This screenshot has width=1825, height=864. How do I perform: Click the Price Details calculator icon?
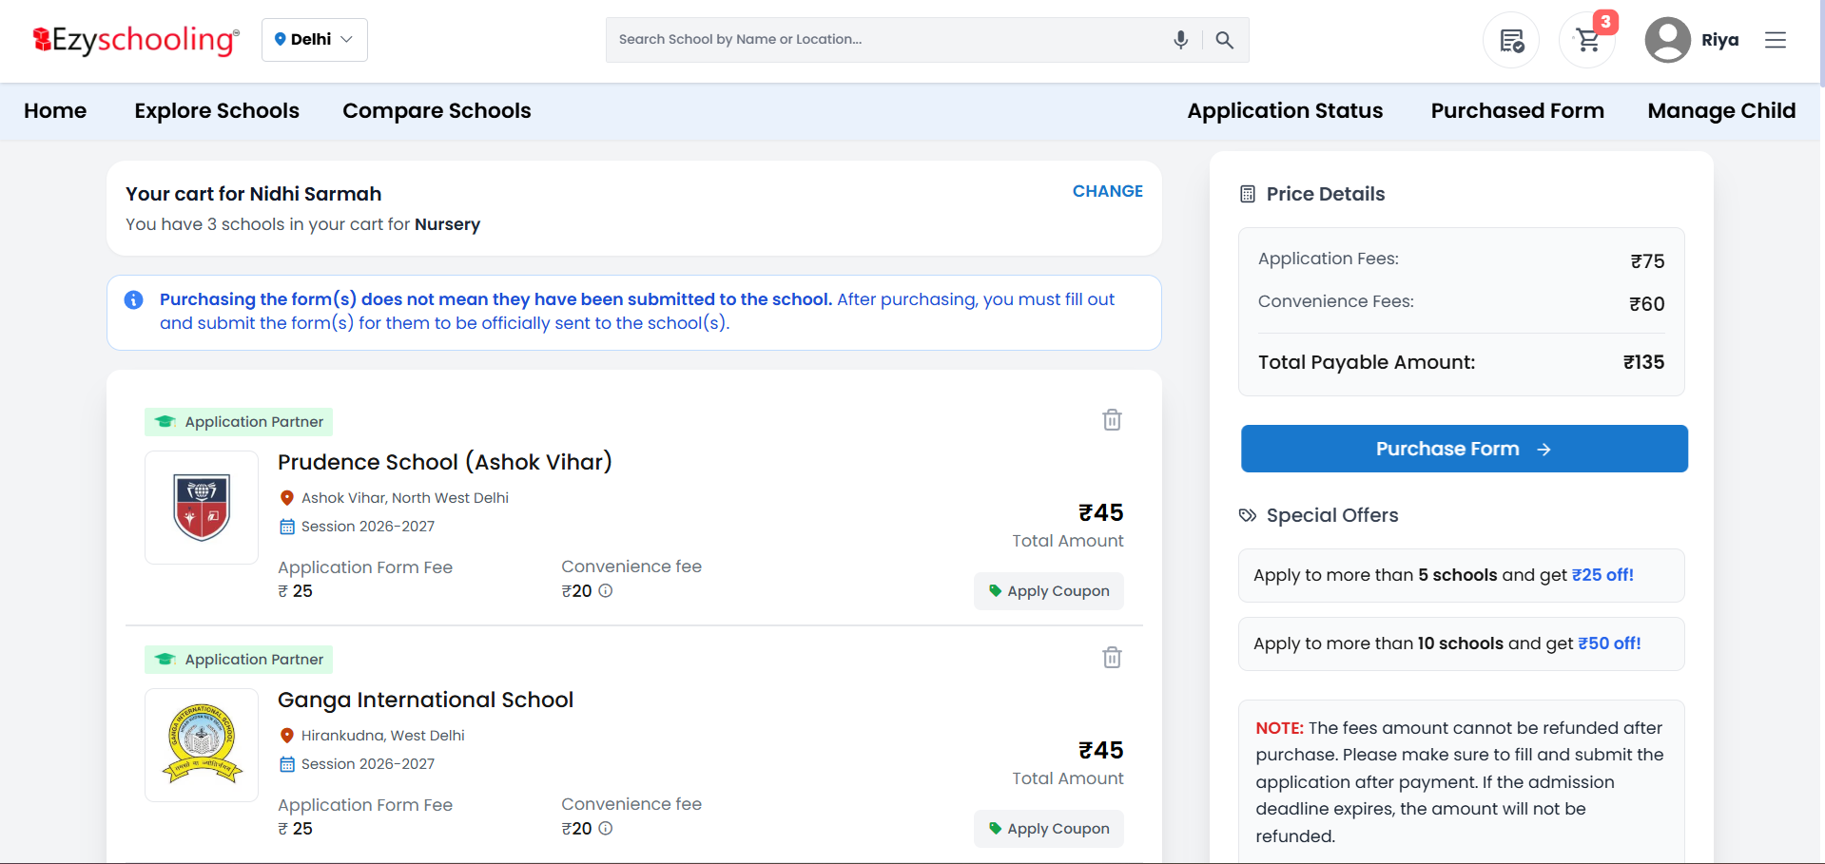[1248, 194]
